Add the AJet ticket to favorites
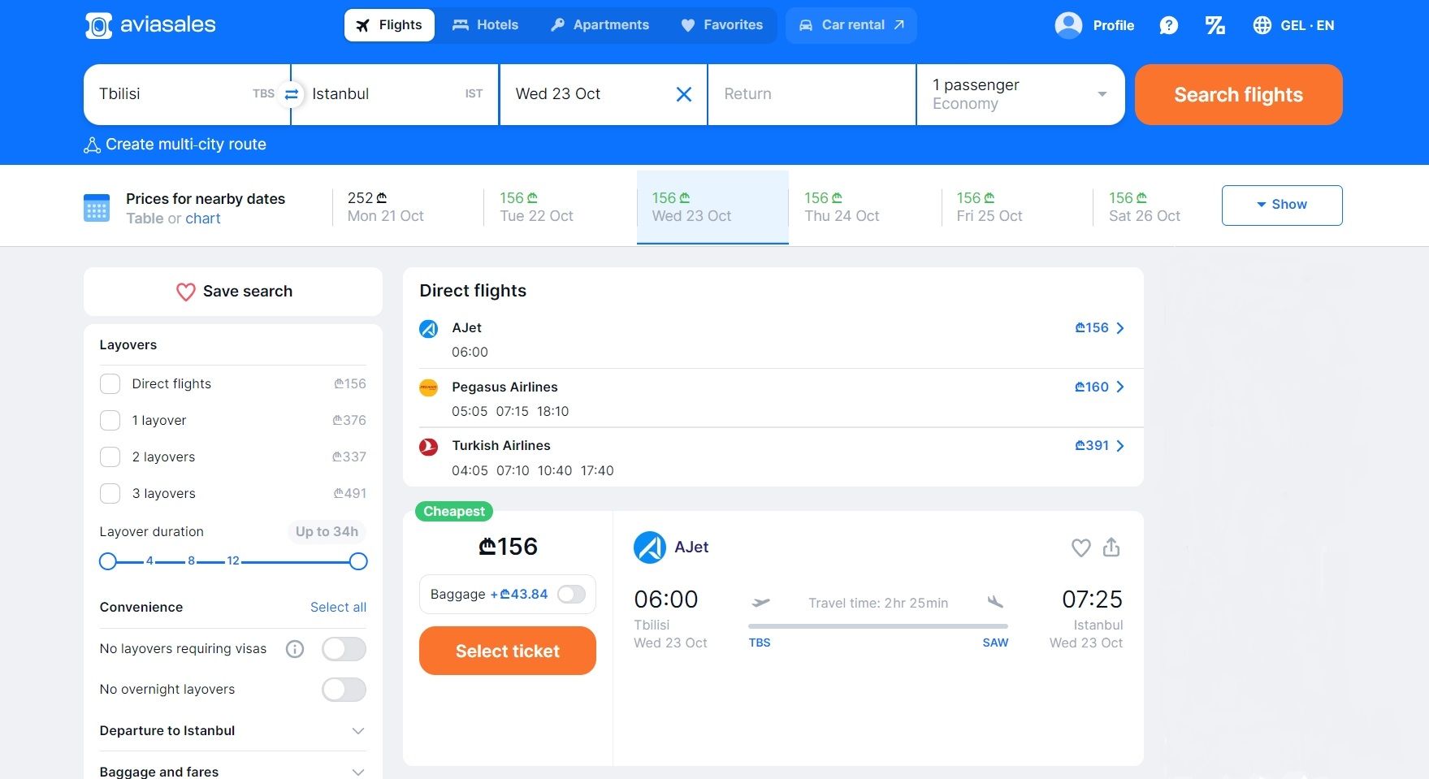Image resolution: width=1429 pixels, height=779 pixels. [1080, 547]
